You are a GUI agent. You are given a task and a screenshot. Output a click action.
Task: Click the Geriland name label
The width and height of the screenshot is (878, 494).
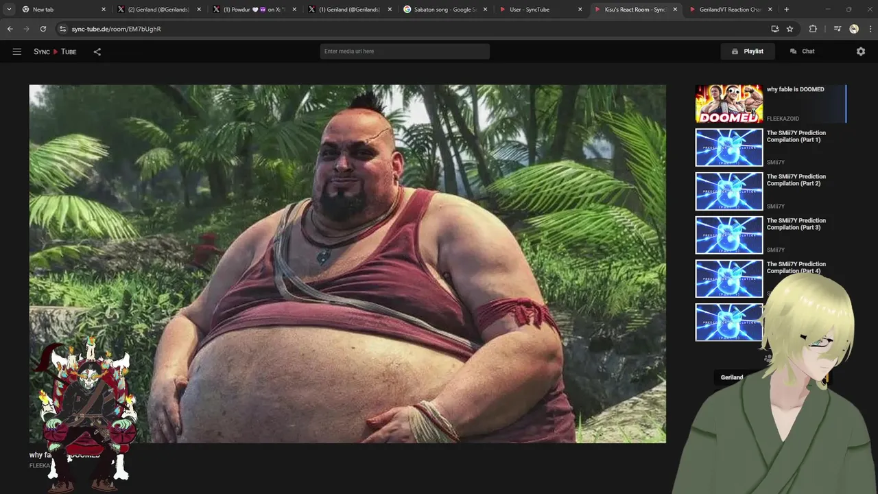(732, 377)
